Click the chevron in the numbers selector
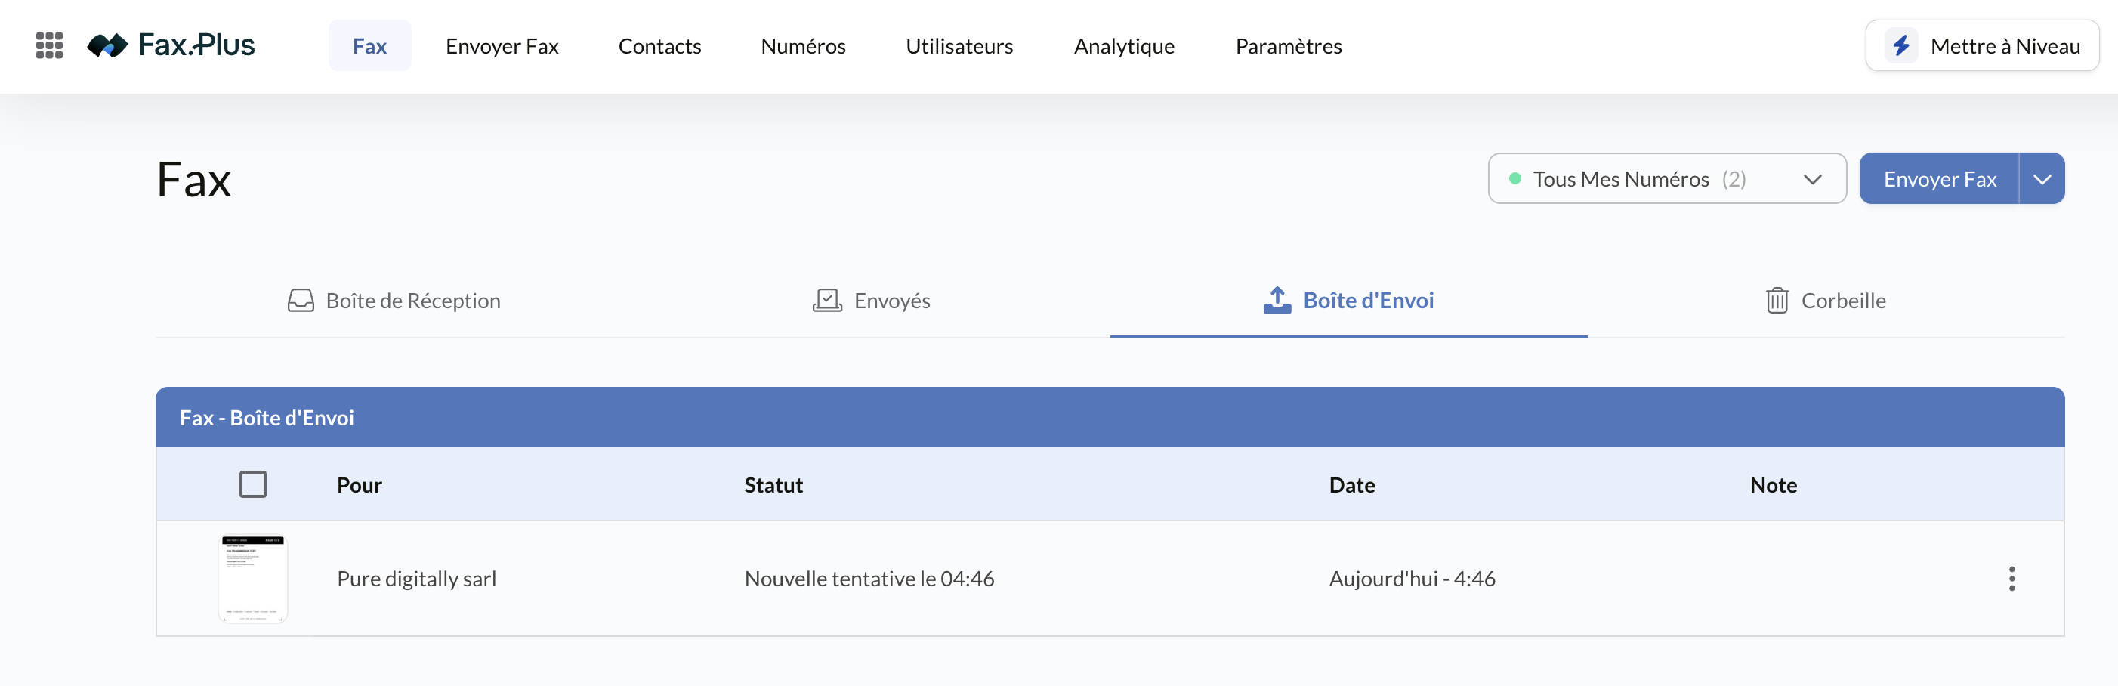2118x686 pixels. coord(1812,179)
